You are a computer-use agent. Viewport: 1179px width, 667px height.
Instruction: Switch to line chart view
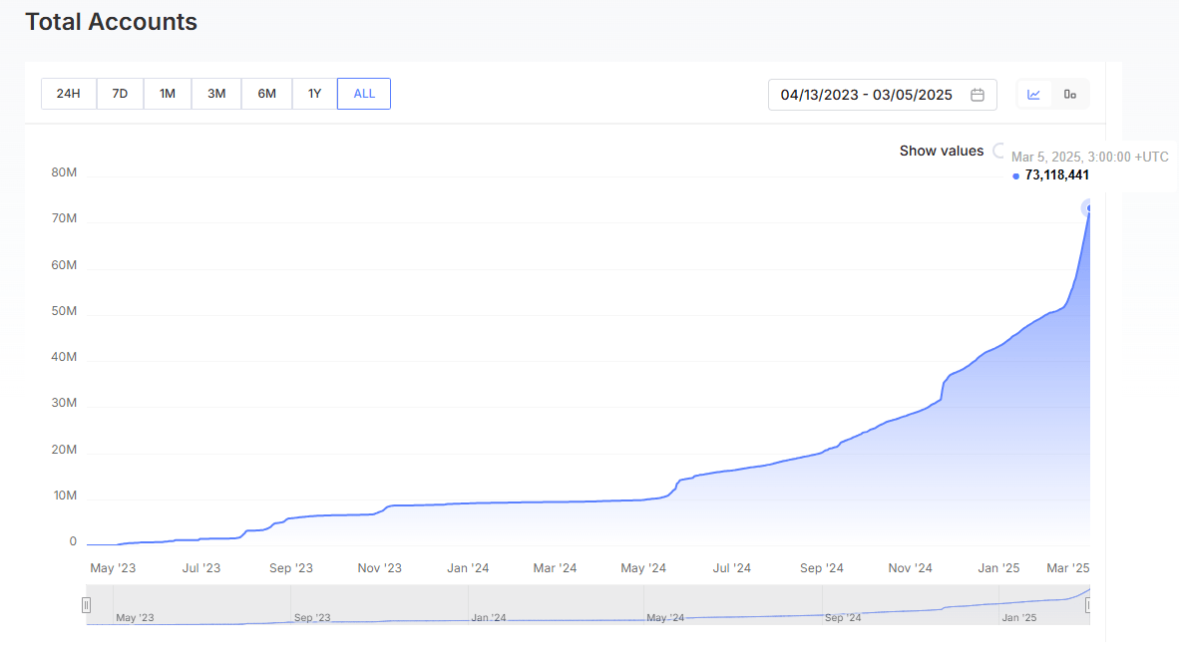coord(1034,95)
